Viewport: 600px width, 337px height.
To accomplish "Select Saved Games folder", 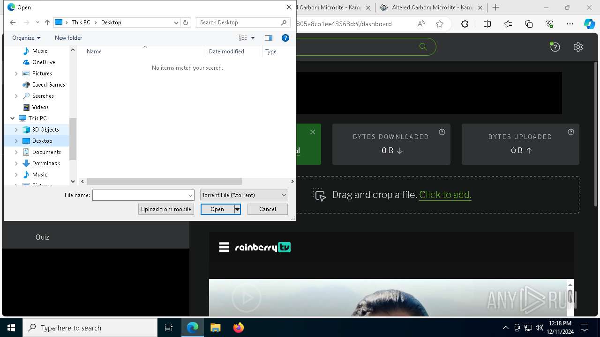I will click(49, 85).
